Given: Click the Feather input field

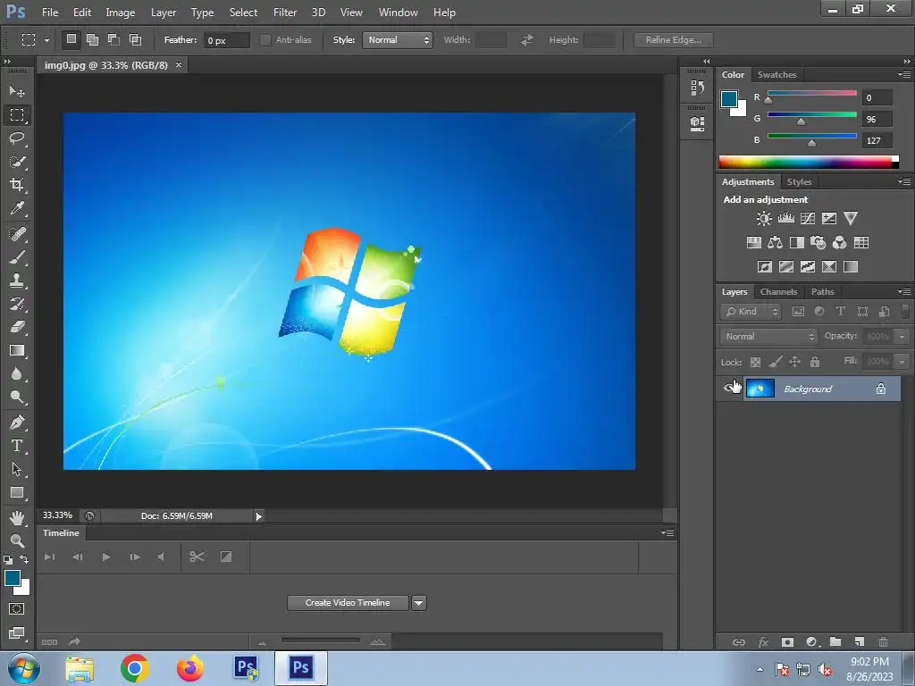Looking at the screenshot, I should 226,40.
